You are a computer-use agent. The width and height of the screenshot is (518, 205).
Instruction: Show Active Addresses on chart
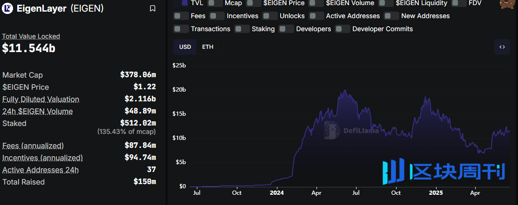tap(316, 16)
